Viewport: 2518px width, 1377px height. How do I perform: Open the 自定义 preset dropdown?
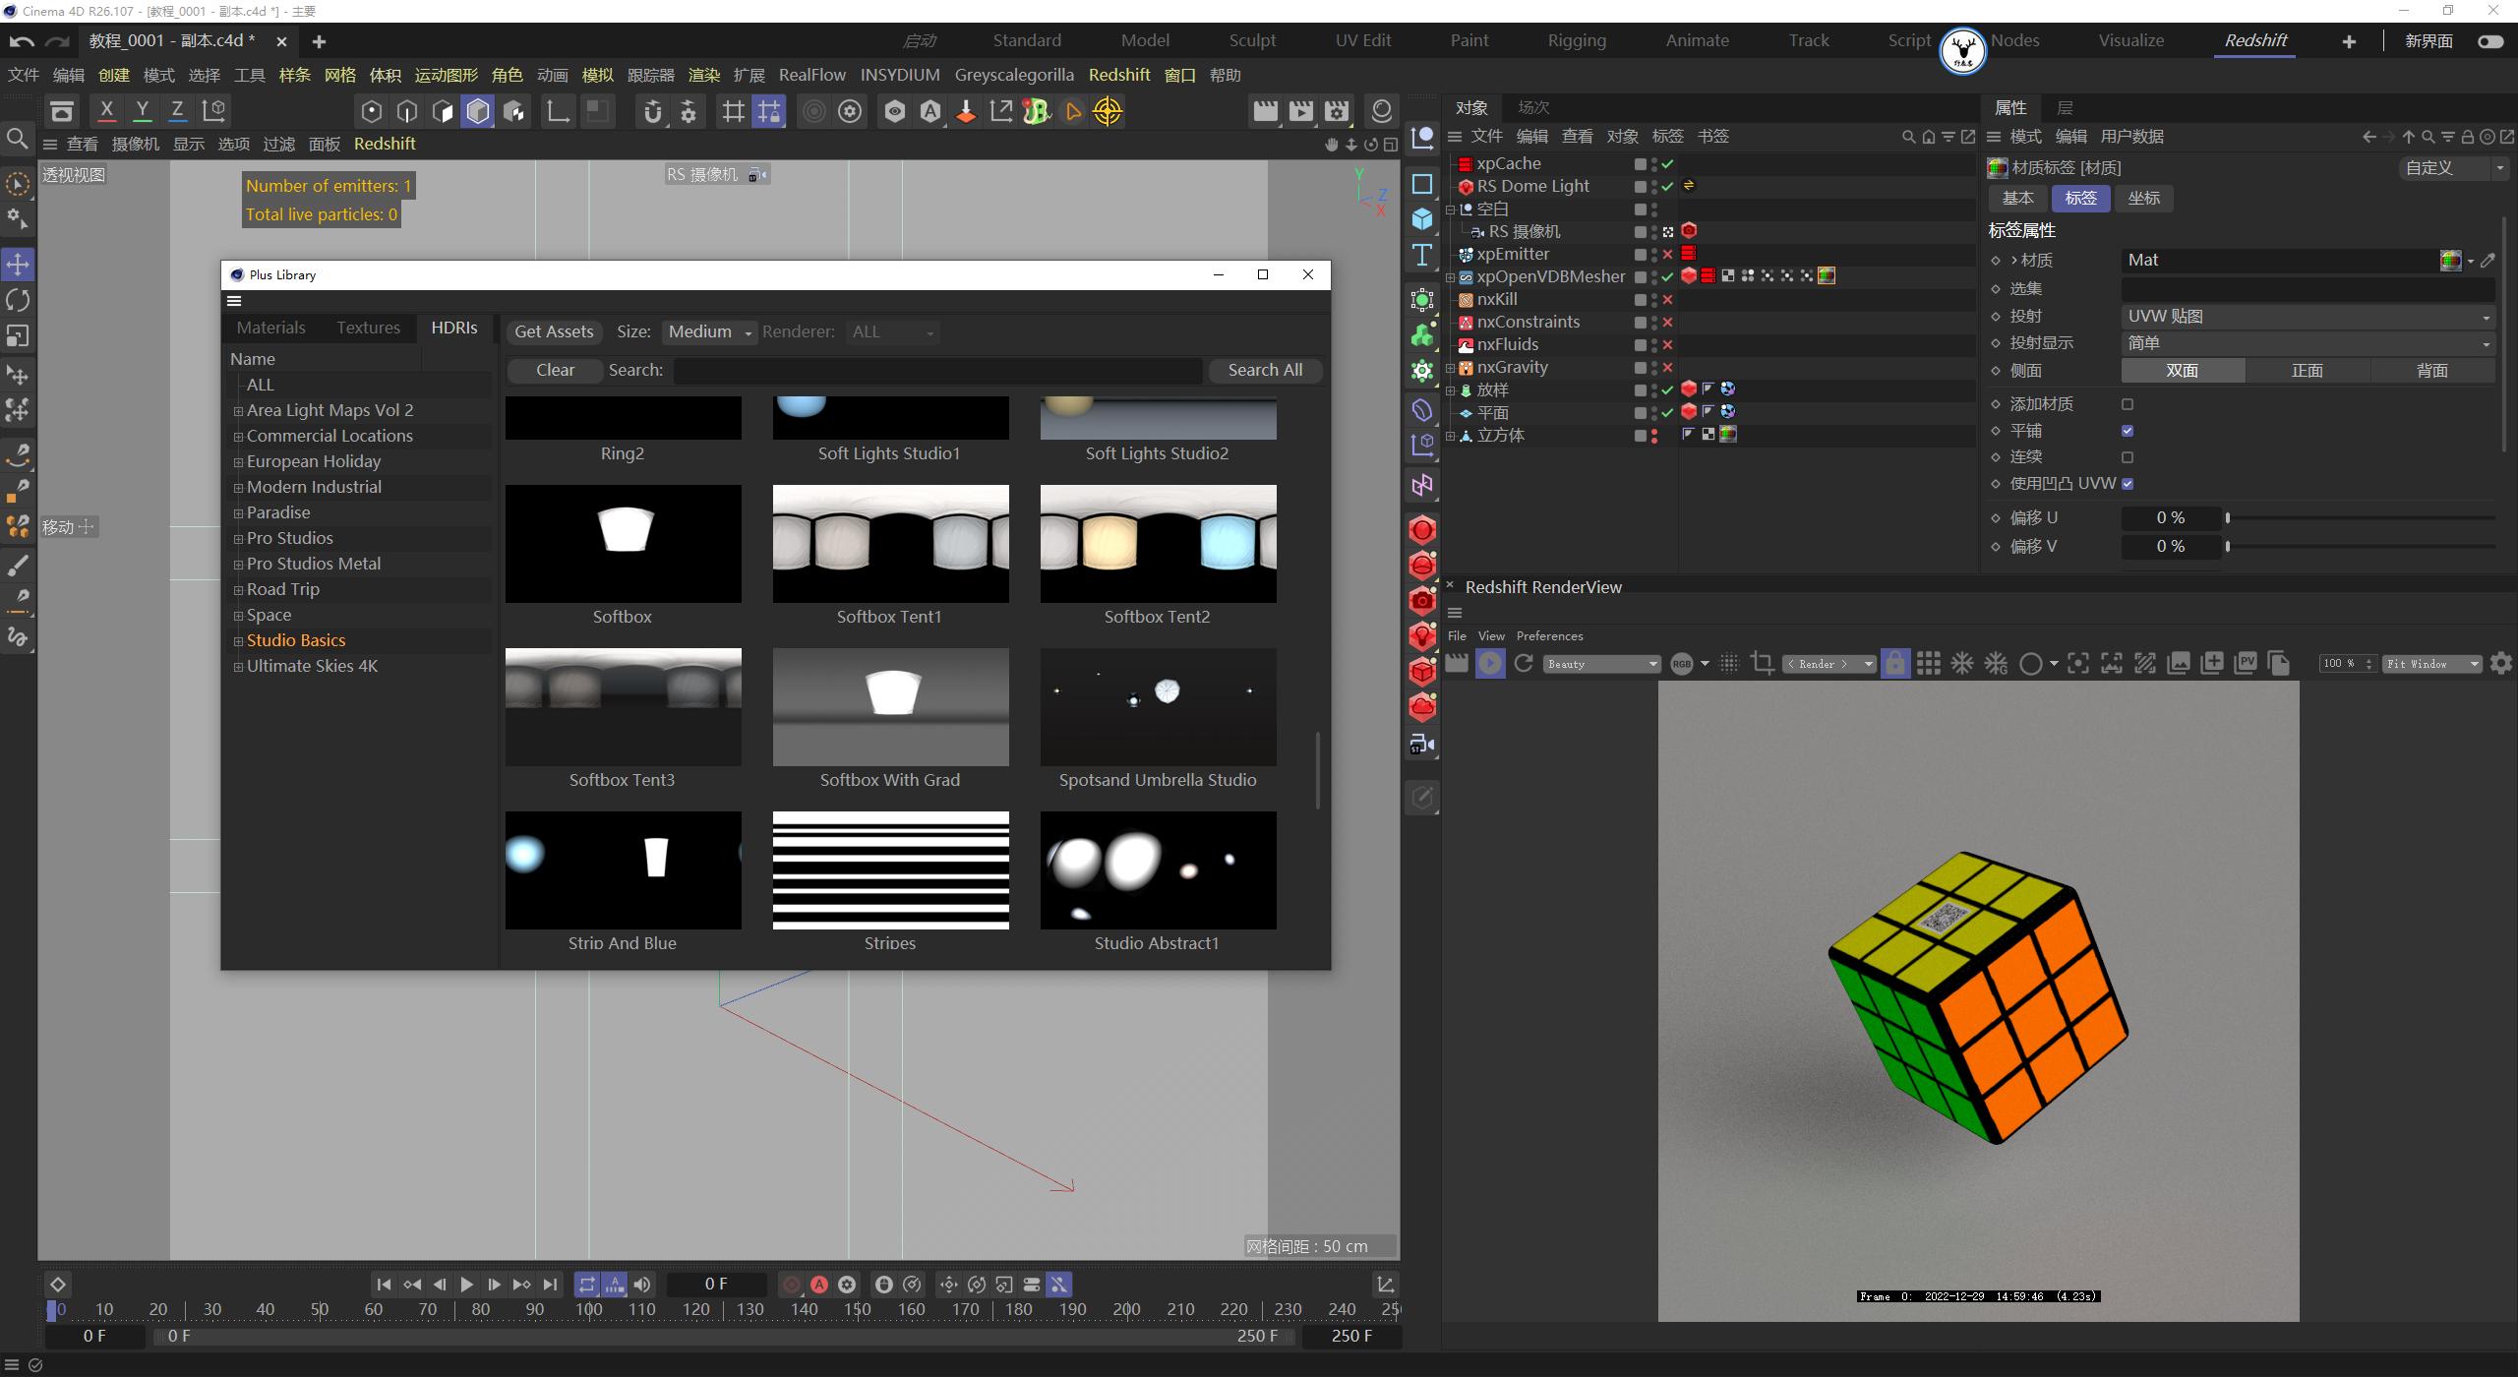coord(2451,167)
